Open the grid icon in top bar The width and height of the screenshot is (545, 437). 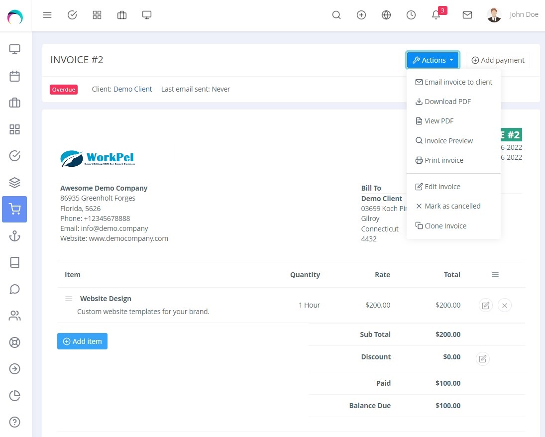tap(97, 15)
